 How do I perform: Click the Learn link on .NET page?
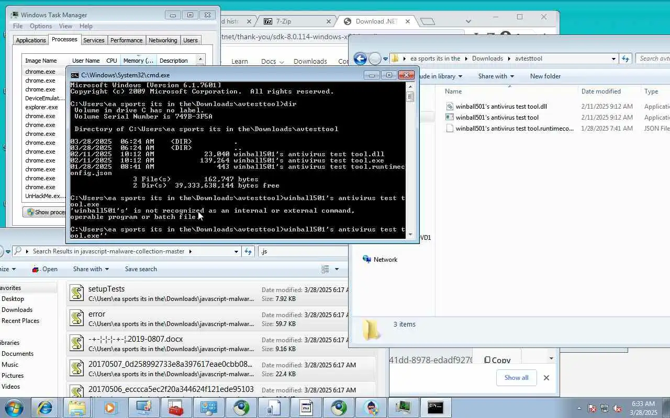tap(240, 62)
